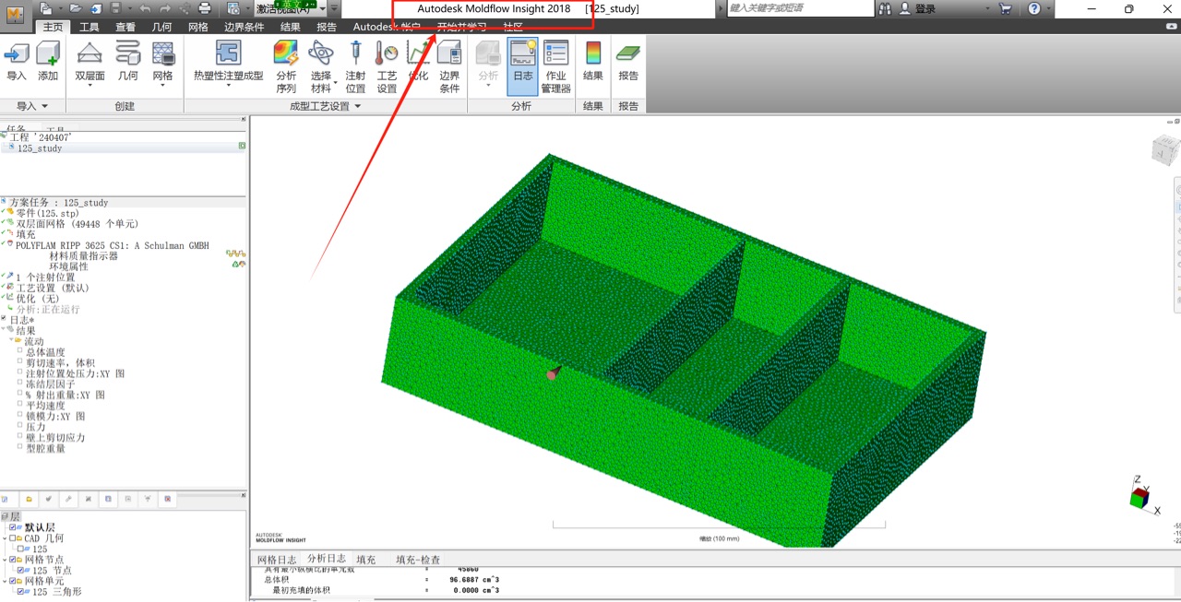Open 边界条件 ribbon button icon
Viewport: 1181px width, 602px height.
[x=449, y=53]
